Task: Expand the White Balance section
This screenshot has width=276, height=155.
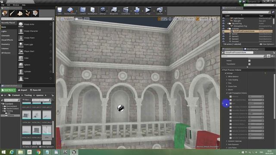Action: click(x=227, y=77)
